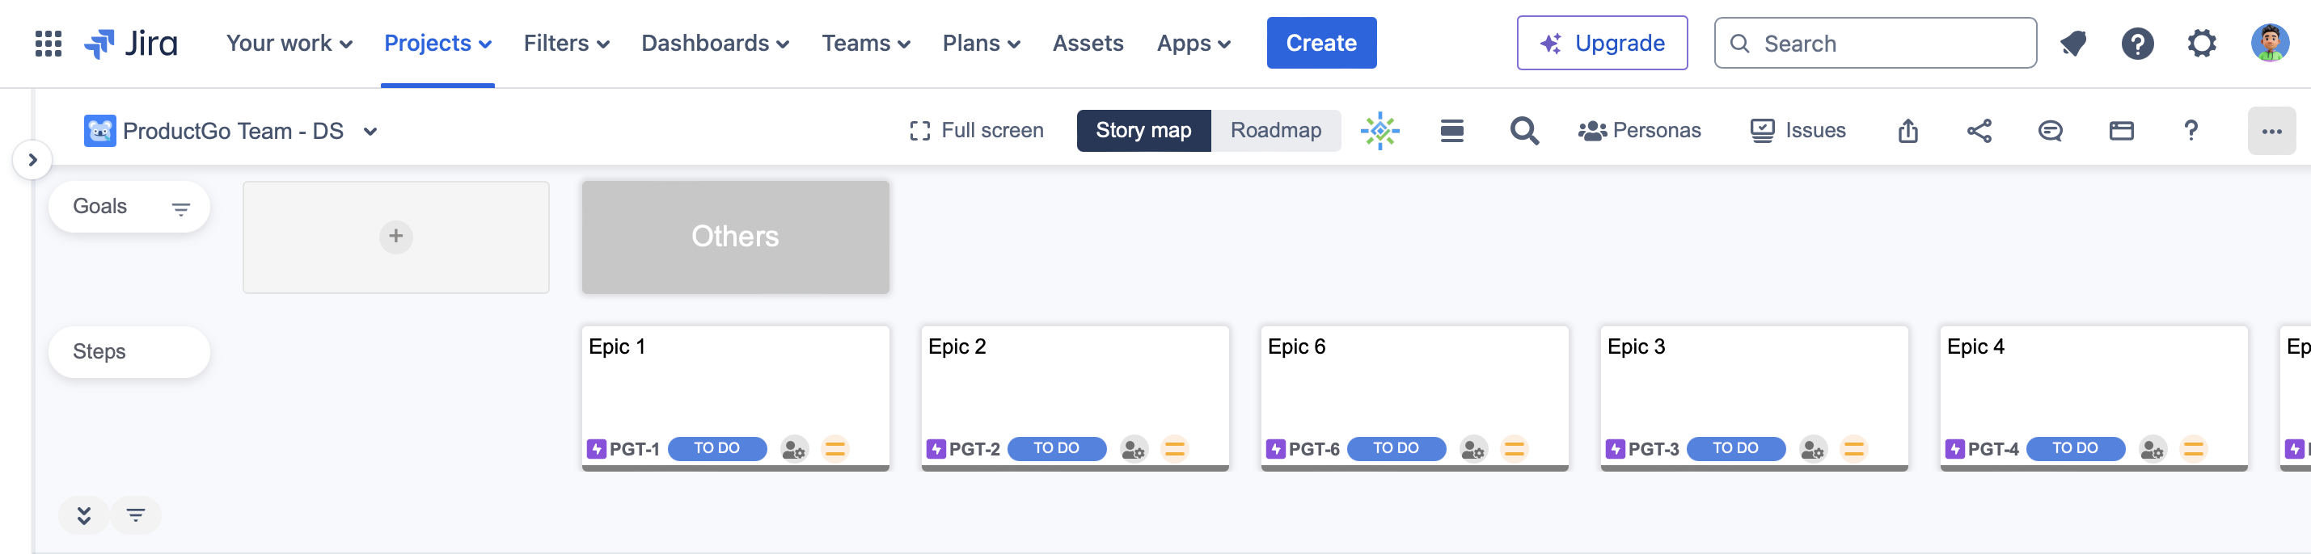
Task: Click the blue Create button
Action: 1320,43
